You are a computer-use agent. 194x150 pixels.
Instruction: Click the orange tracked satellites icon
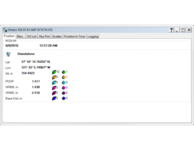click(x=54, y=77)
